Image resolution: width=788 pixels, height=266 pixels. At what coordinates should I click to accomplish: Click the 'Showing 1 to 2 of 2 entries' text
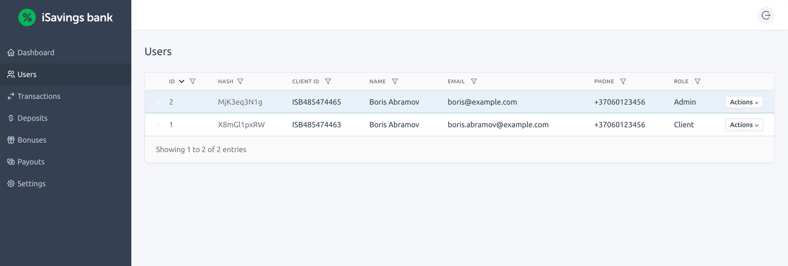click(201, 149)
